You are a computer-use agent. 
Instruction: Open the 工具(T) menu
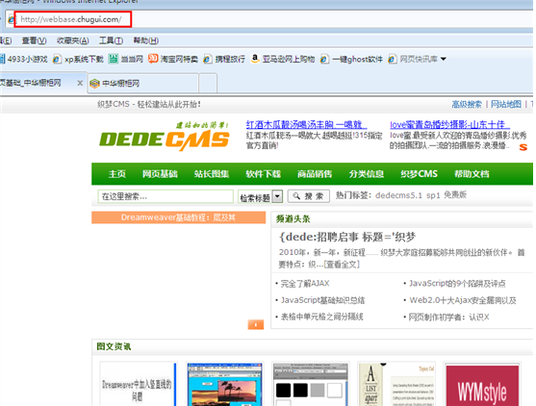click(x=111, y=40)
